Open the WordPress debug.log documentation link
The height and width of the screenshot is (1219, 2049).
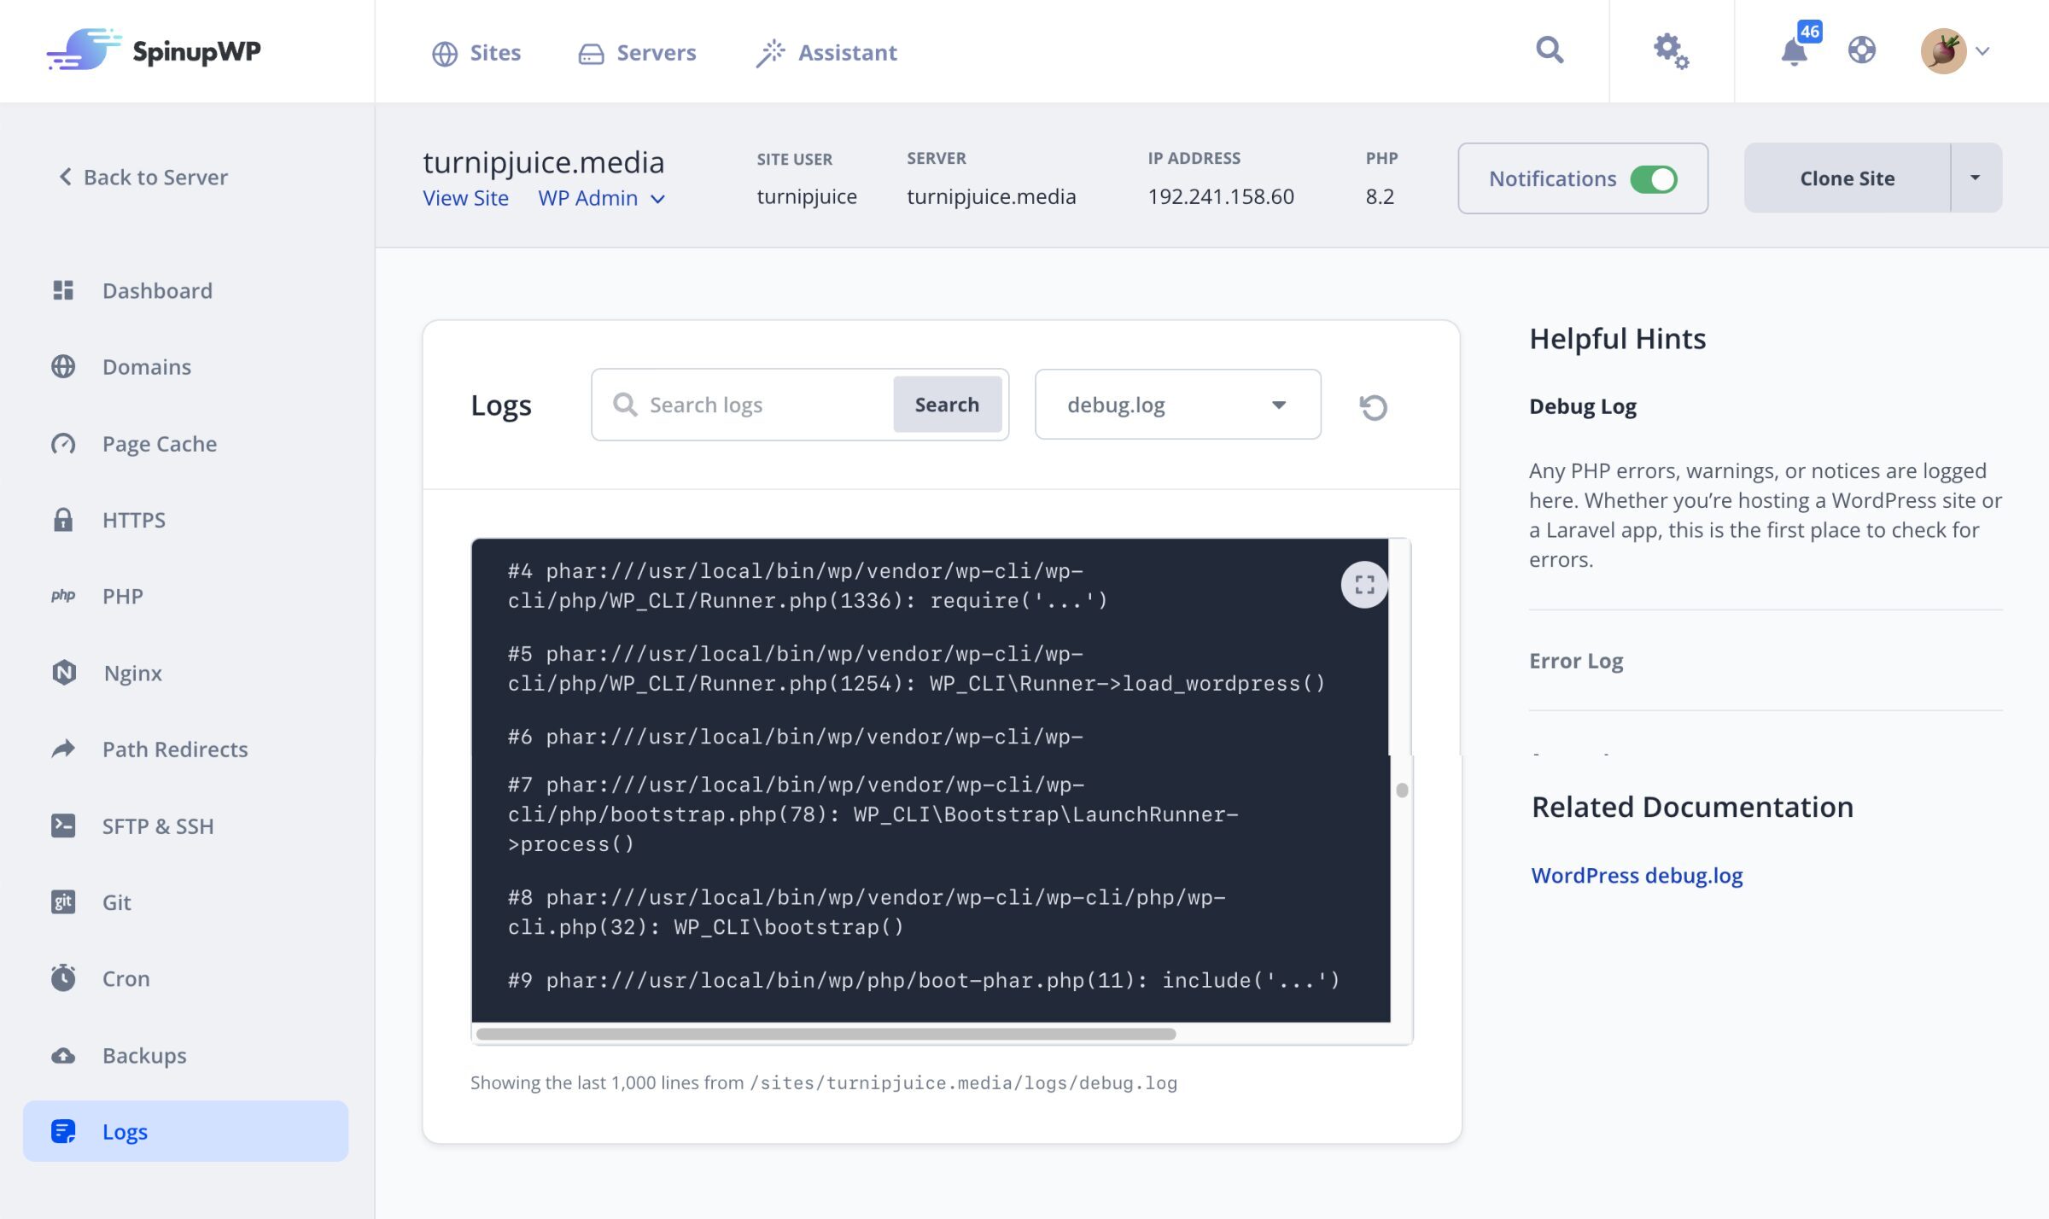(1637, 875)
